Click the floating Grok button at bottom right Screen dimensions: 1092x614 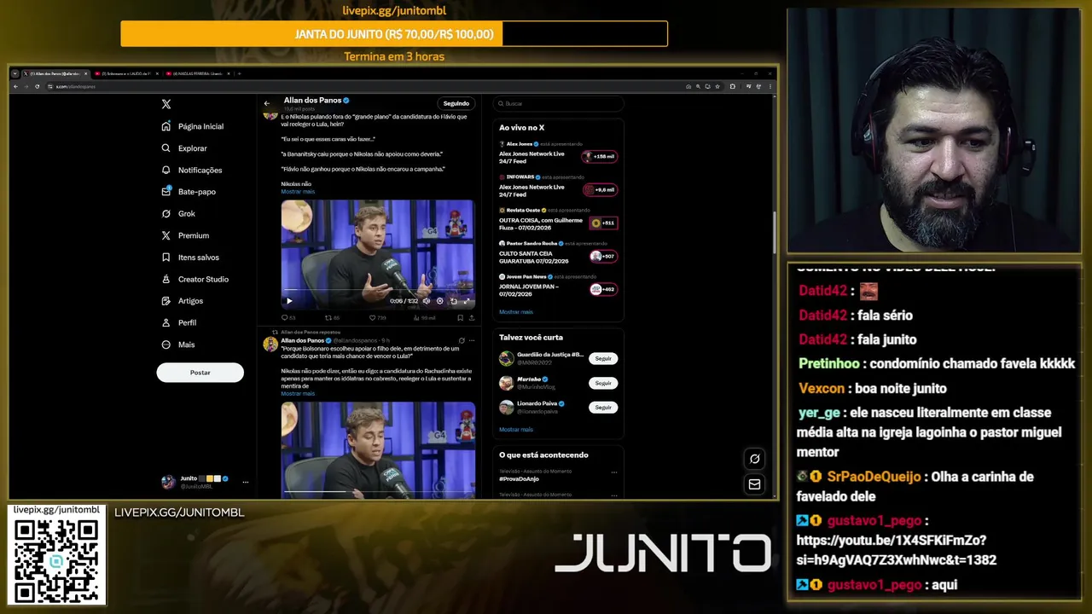754,459
